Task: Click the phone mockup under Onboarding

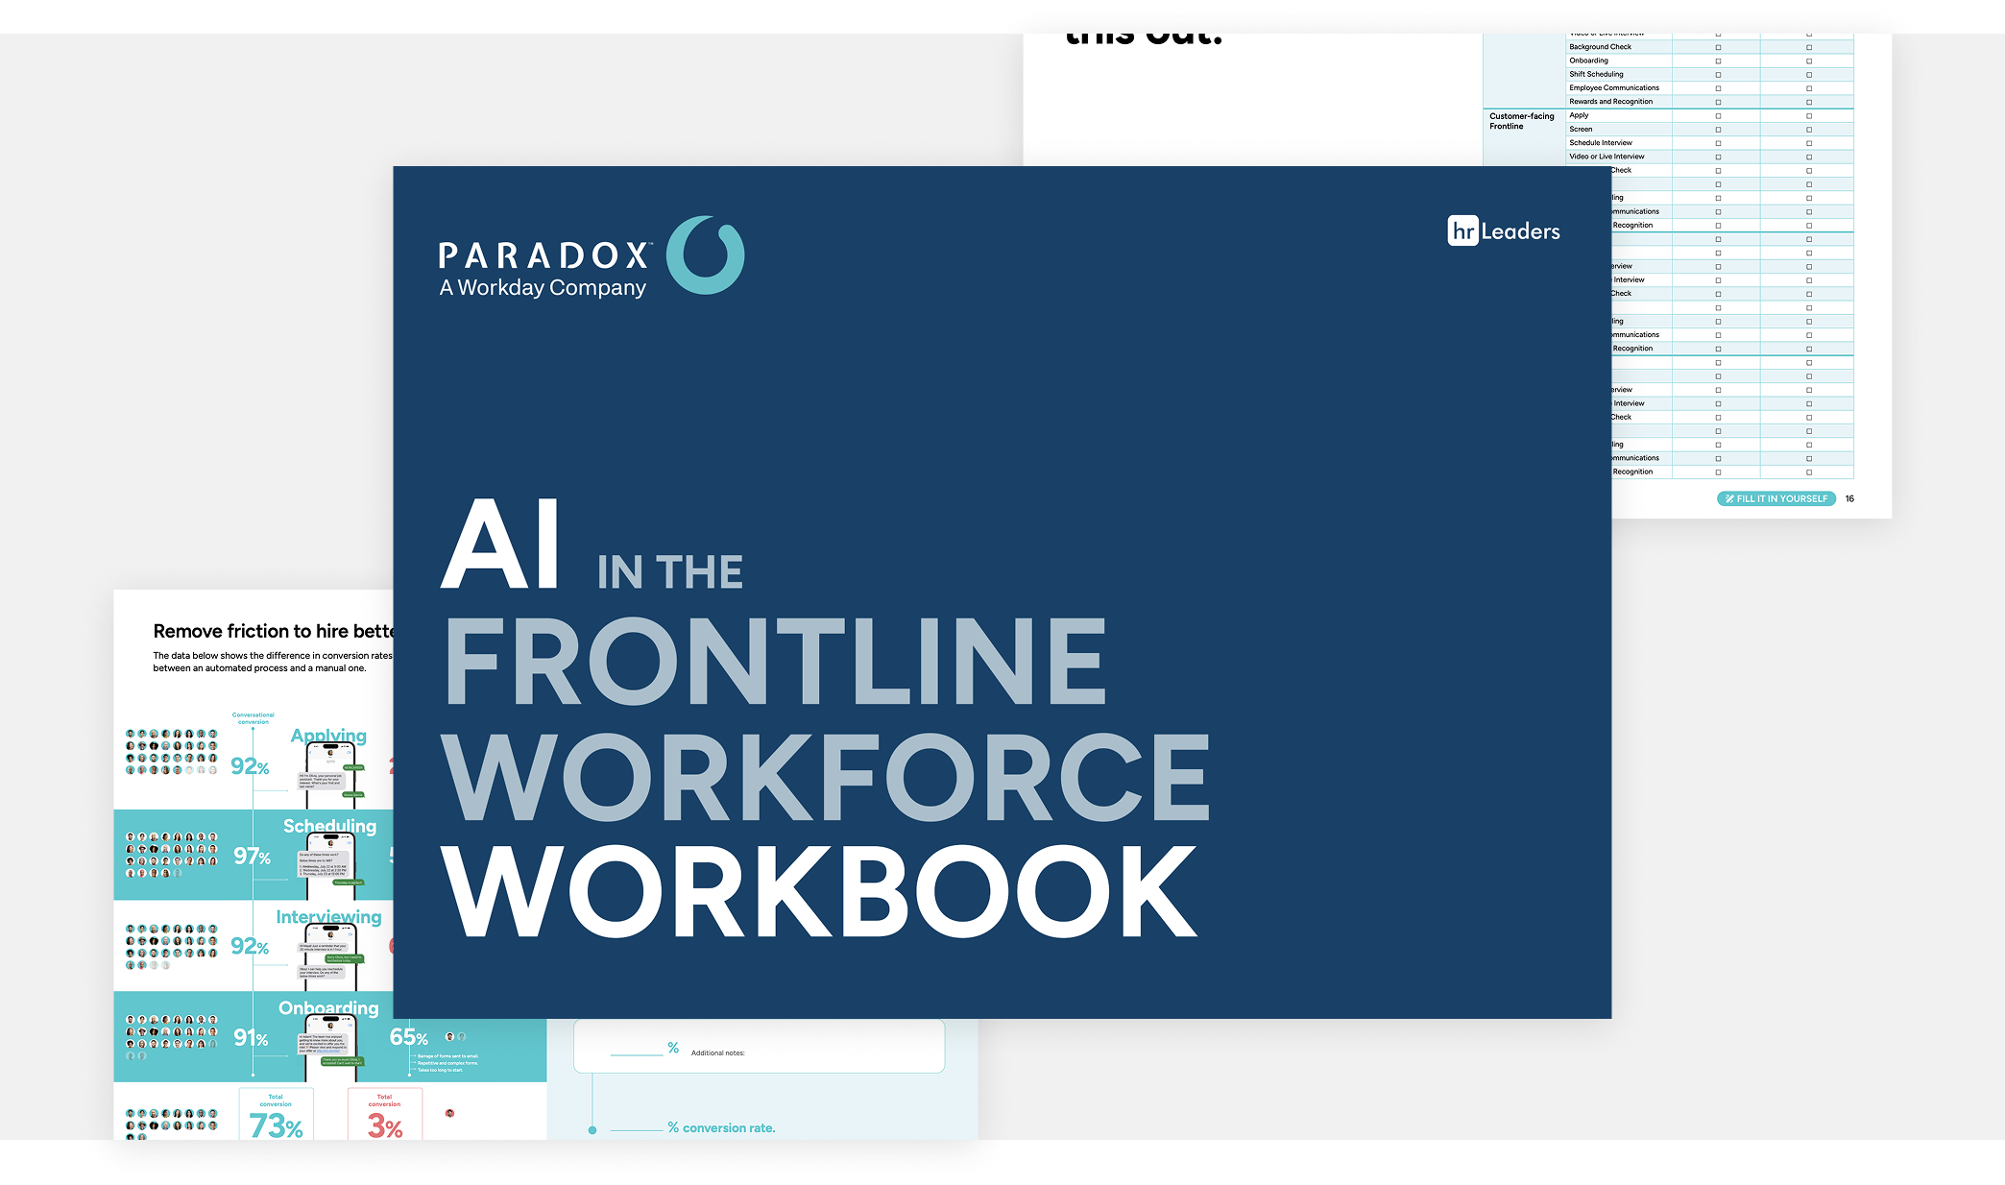Action: click(x=330, y=1049)
